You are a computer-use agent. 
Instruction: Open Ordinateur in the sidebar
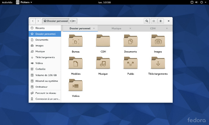45,87
